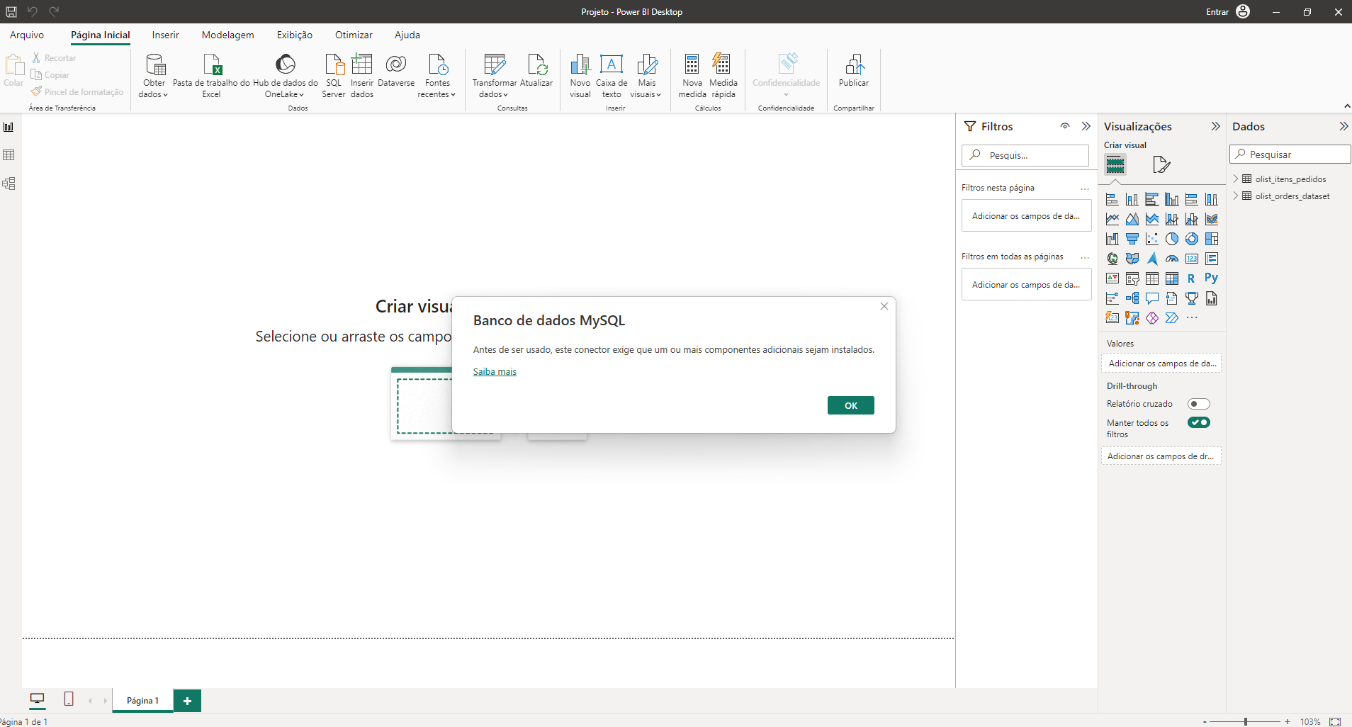1352x727 pixels.
Task: Pick the waterfall chart visual
Action: [x=1112, y=239]
